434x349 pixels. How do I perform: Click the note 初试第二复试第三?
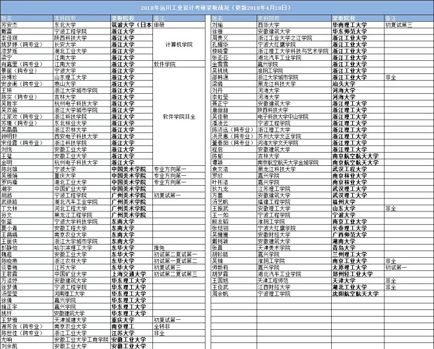click(x=179, y=274)
